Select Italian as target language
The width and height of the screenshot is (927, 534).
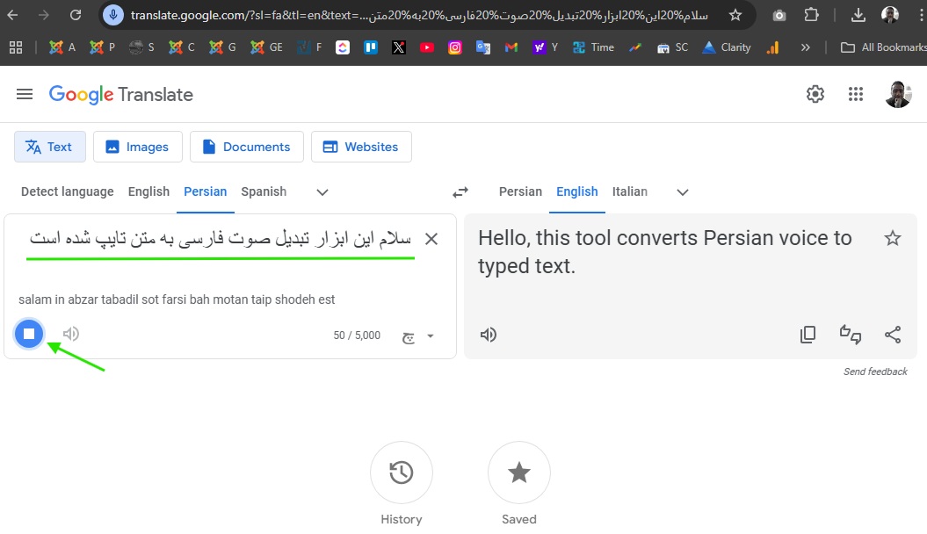[x=630, y=191]
